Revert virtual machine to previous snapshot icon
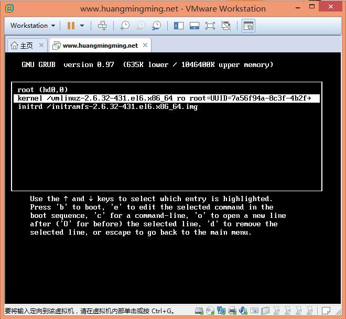This screenshot has height=319, width=346. point(140,26)
